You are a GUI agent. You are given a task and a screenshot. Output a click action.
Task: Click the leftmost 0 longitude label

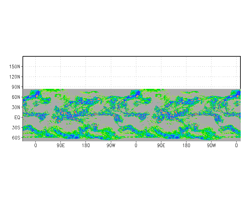tap(35, 145)
